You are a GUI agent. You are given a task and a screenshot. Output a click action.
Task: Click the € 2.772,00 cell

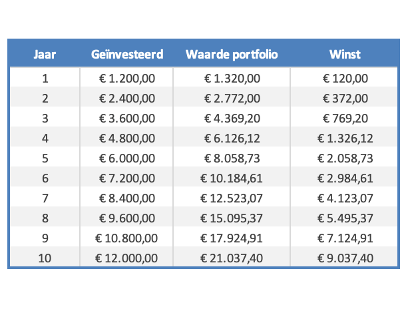tap(232, 99)
